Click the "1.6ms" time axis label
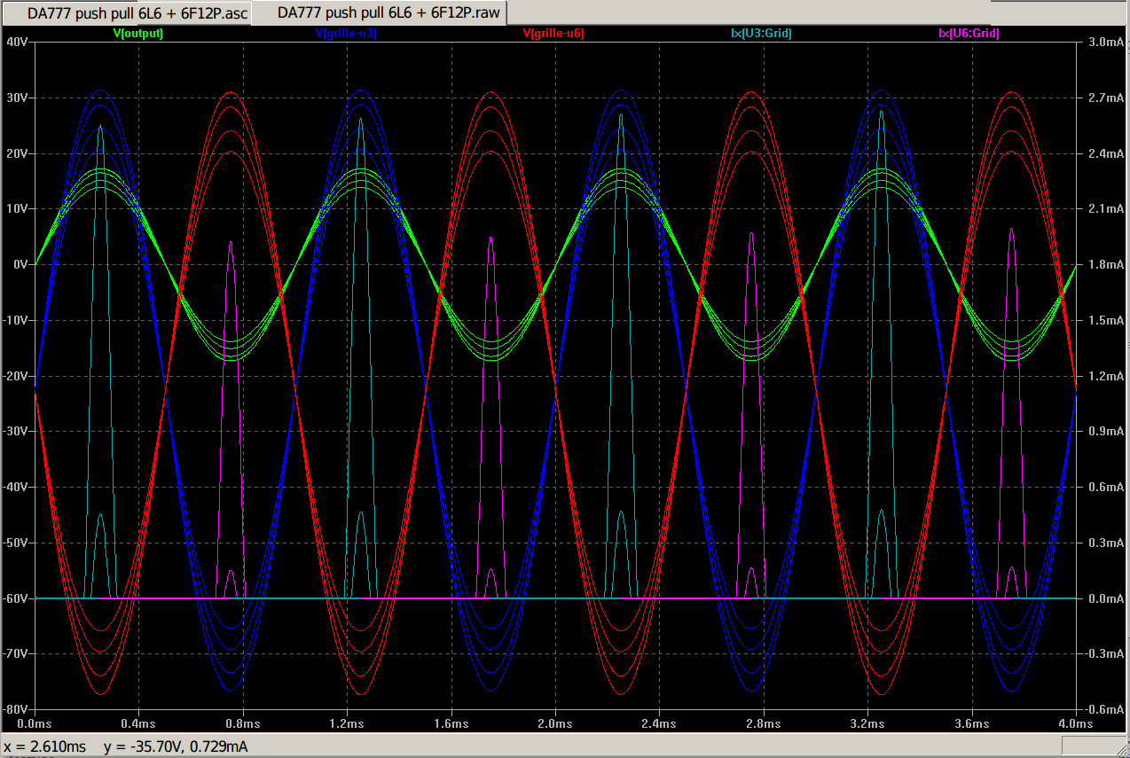Viewport: 1130px width, 758px height. point(451,723)
